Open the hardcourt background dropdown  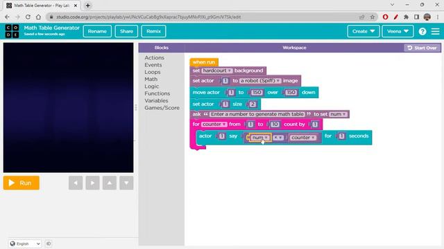pyautogui.click(x=217, y=71)
